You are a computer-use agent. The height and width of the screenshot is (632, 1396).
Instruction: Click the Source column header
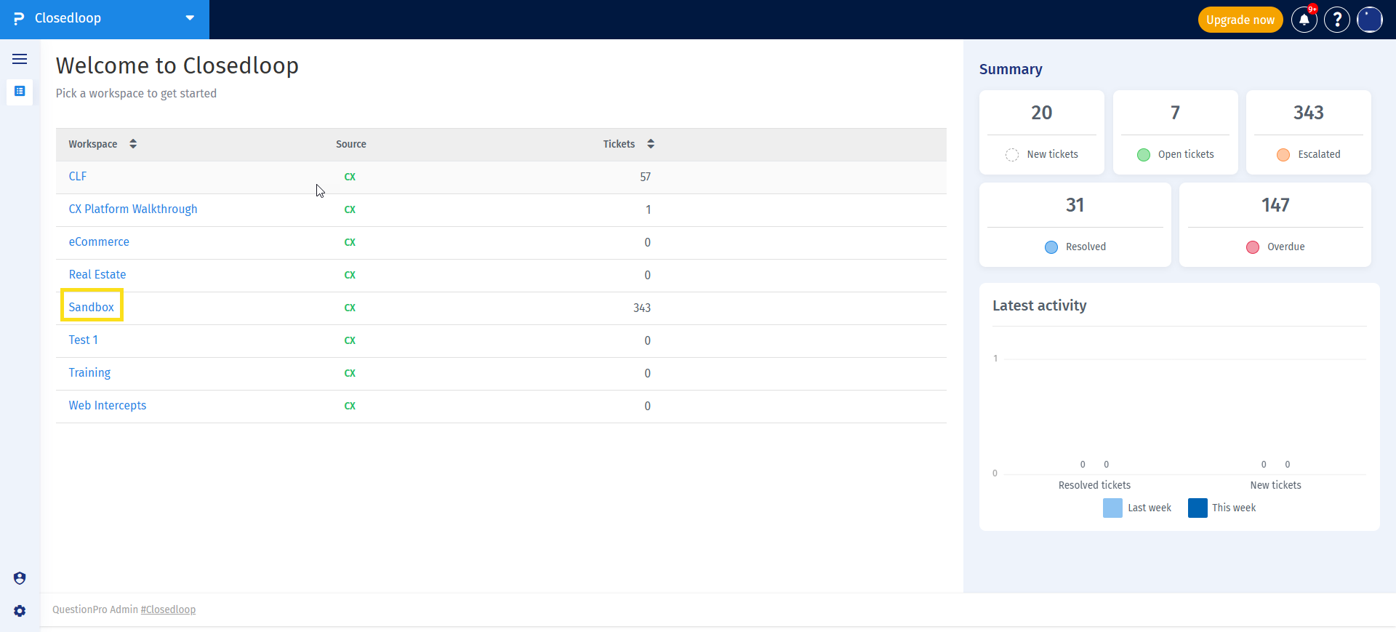[x=351, y=144]
